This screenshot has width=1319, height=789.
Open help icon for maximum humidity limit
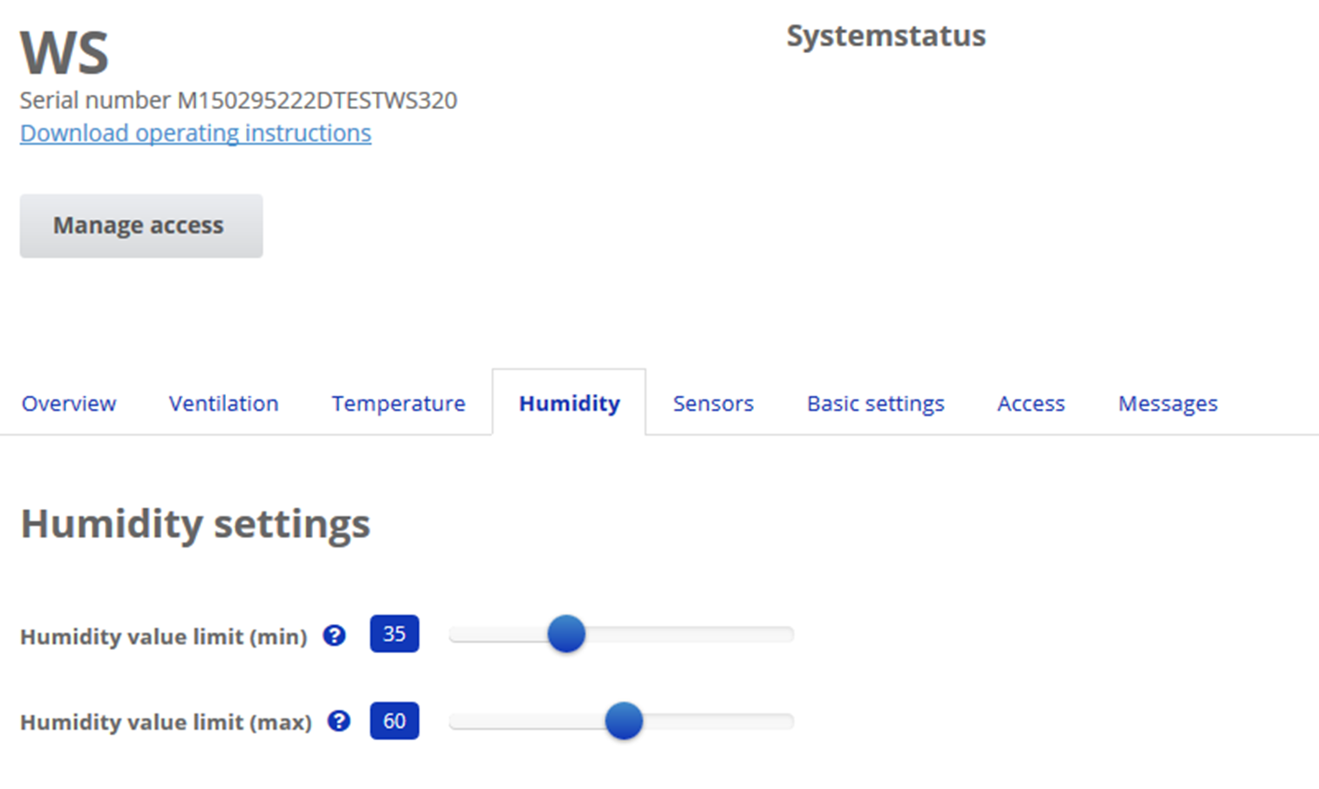coord(338,721)
